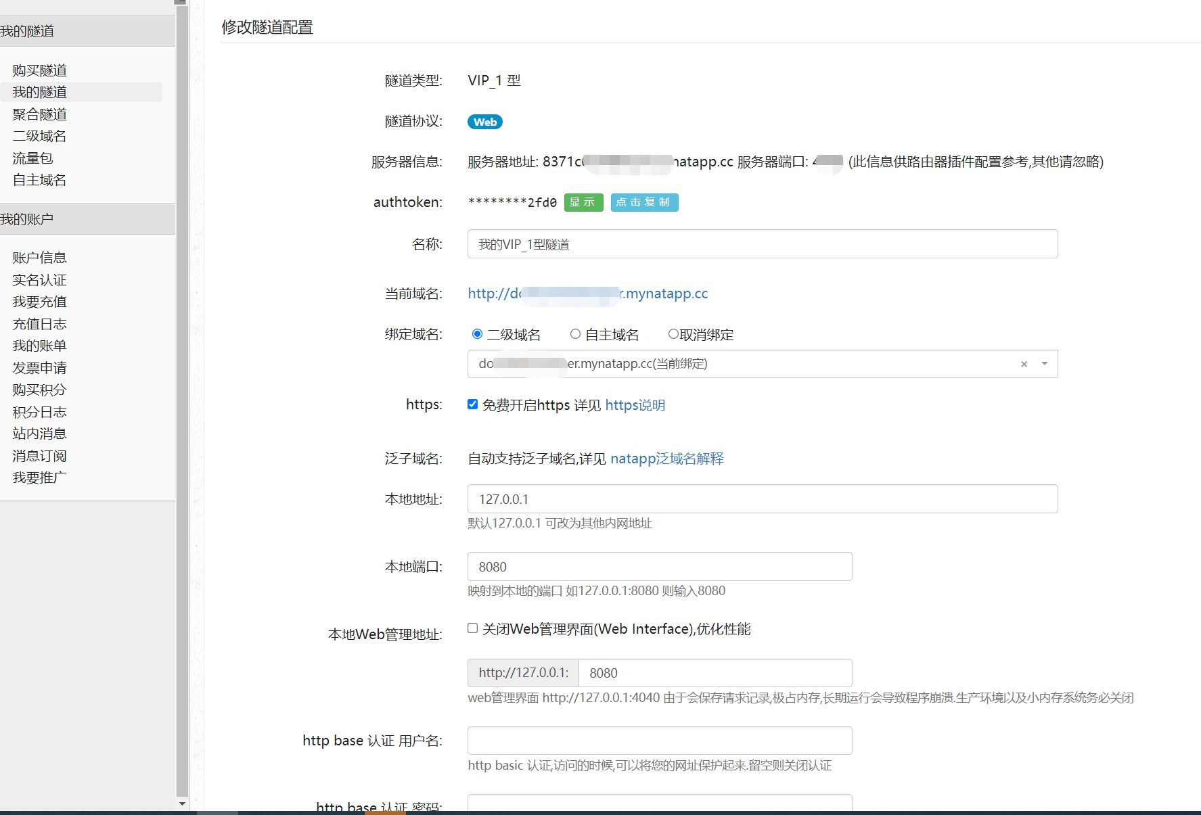Click the 默认127.0.0.1 可改为其他内网地址 hint
This screenshot has width=1201, height=815.
(x=560, y=523)
